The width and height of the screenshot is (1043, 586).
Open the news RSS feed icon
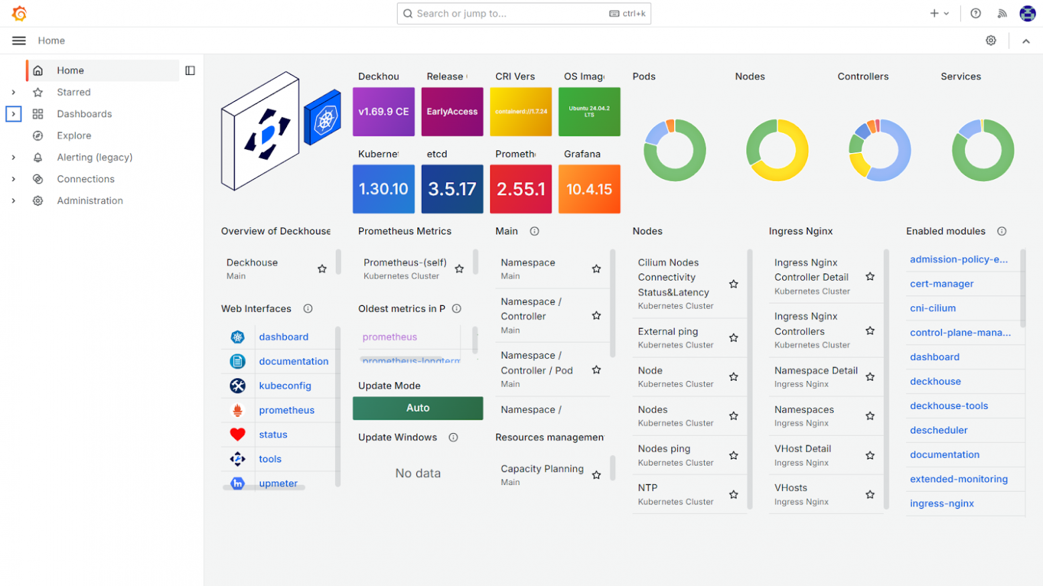[1002, 13]
